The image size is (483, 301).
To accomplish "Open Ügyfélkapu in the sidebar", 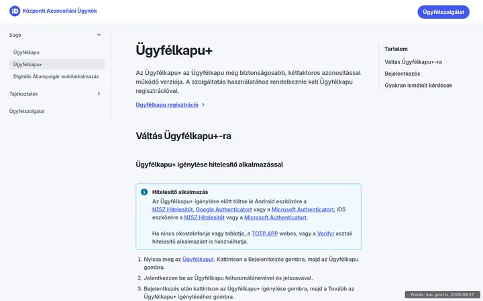I will coord(26,52).
